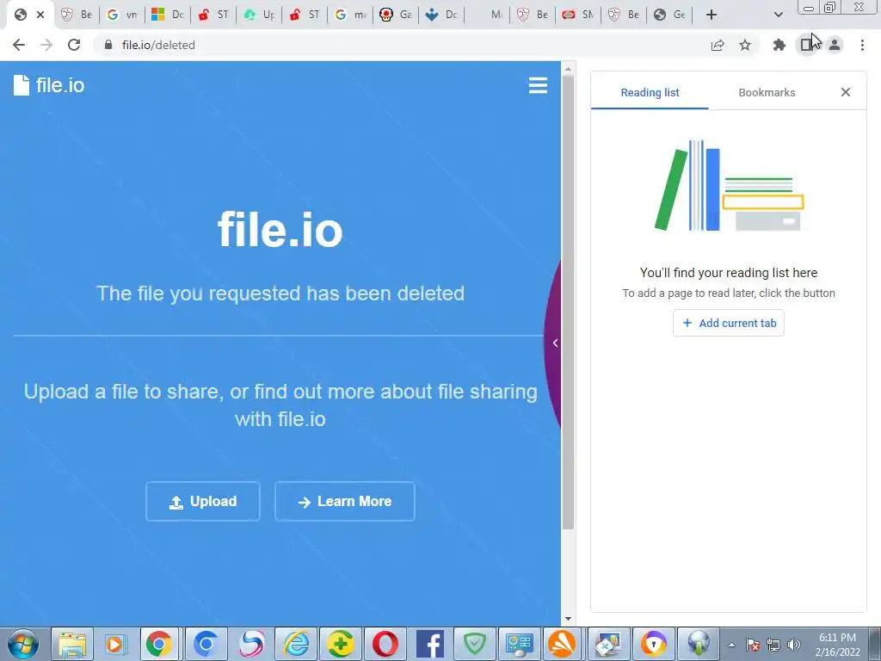Image resolution: width=881 pixels, height=661 pixels.
Task: Expand the tab search dropdown arrow
Action: pos(778,15)
